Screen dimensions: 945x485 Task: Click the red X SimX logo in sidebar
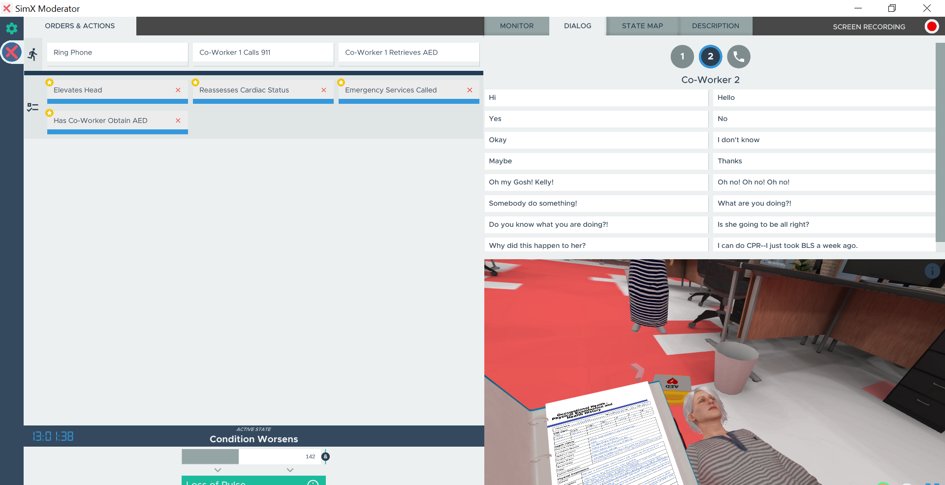coord(11,52)
